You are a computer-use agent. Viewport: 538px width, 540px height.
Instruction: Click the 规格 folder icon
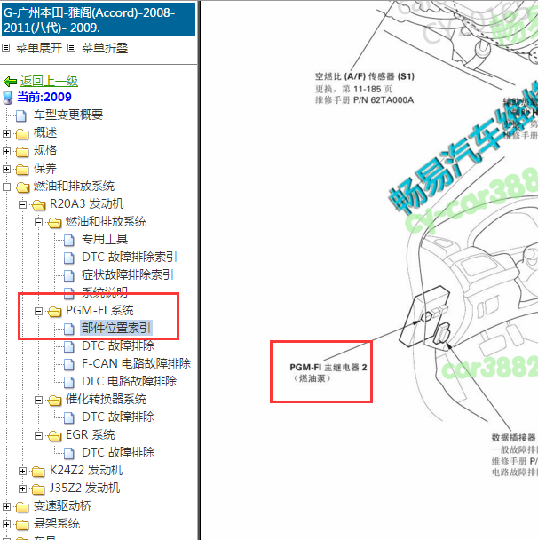coord(22,151)
